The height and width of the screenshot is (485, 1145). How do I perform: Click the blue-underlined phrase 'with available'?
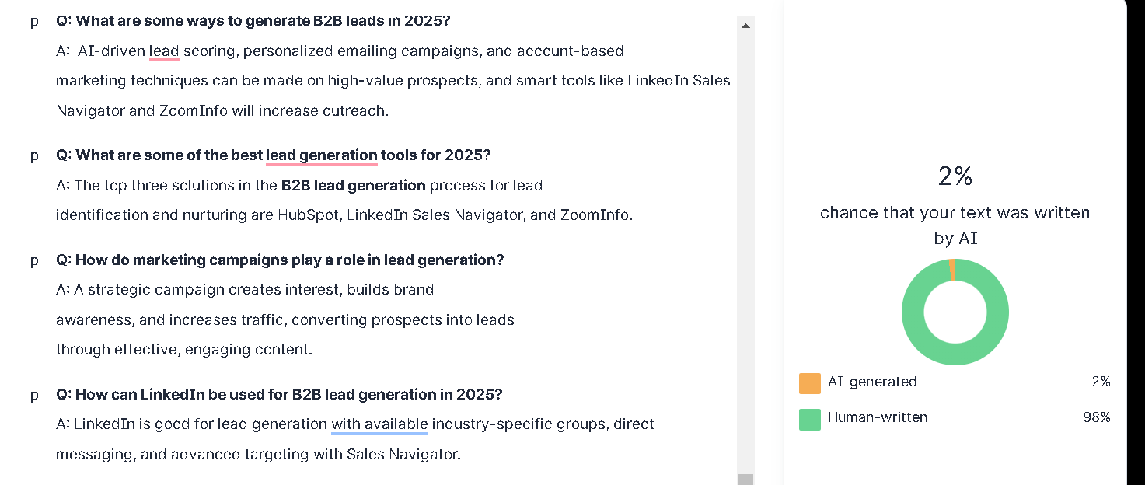(379, 424)
